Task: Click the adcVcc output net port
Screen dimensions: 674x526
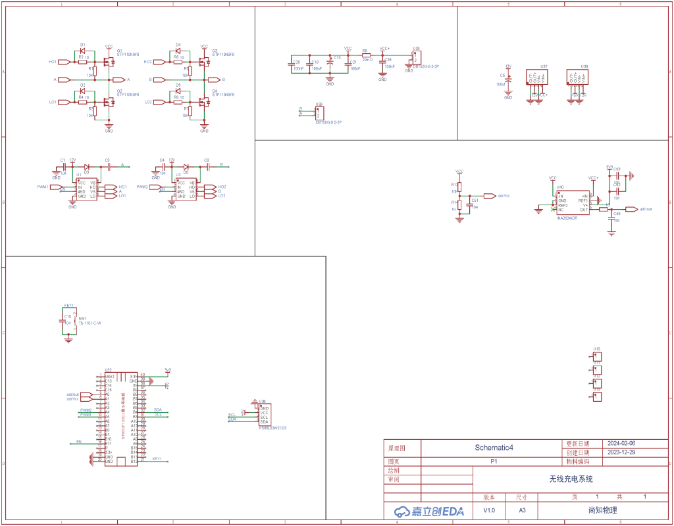Action: click(x=488, y=196)
